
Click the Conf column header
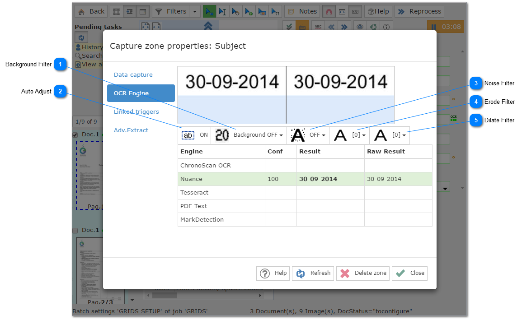[281, 152]
